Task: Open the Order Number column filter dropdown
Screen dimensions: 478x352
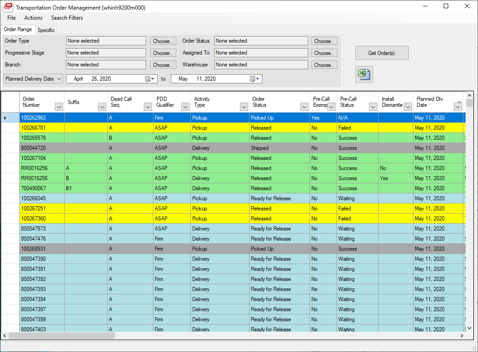Action: coord(58,106)
